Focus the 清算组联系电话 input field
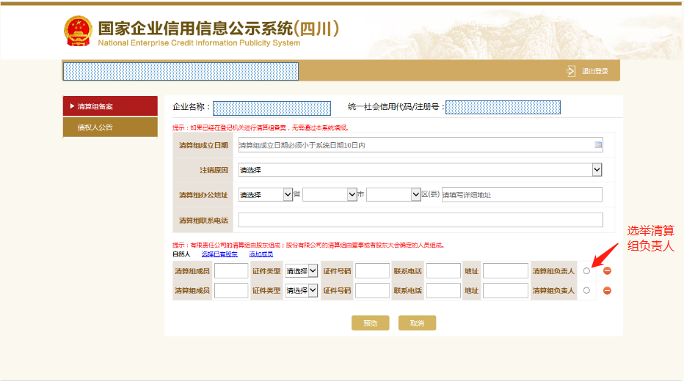684x384 pixels. click(421, 220)
